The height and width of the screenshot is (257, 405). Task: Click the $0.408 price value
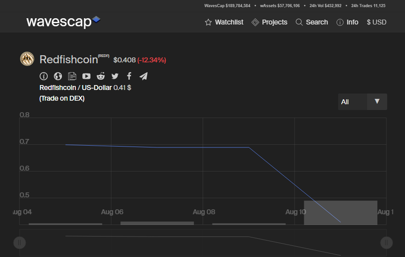click(124, 60)
